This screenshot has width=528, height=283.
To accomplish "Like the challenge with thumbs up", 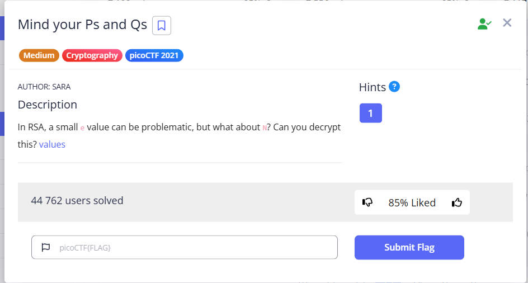I will click(x=457, y=202).
